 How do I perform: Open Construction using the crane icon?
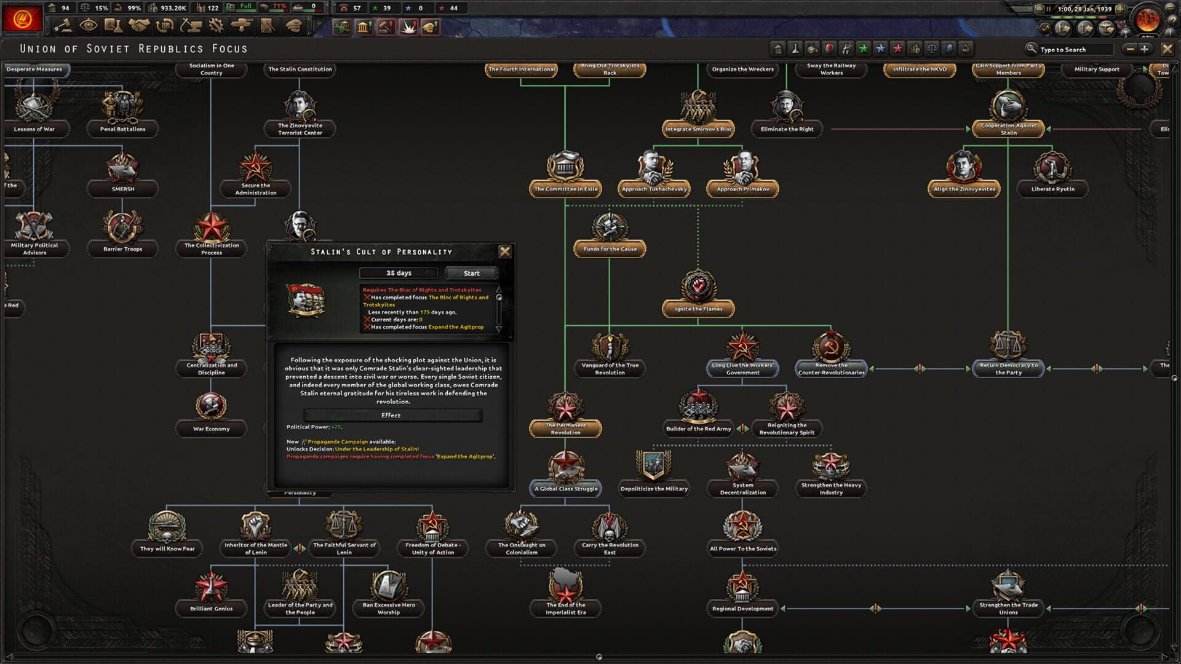(x=191, y=26)
